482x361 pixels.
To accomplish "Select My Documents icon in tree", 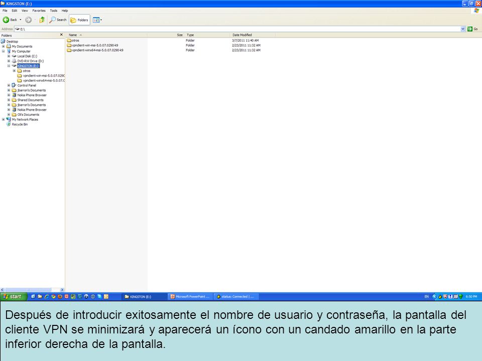I will (x=9, y=46).
